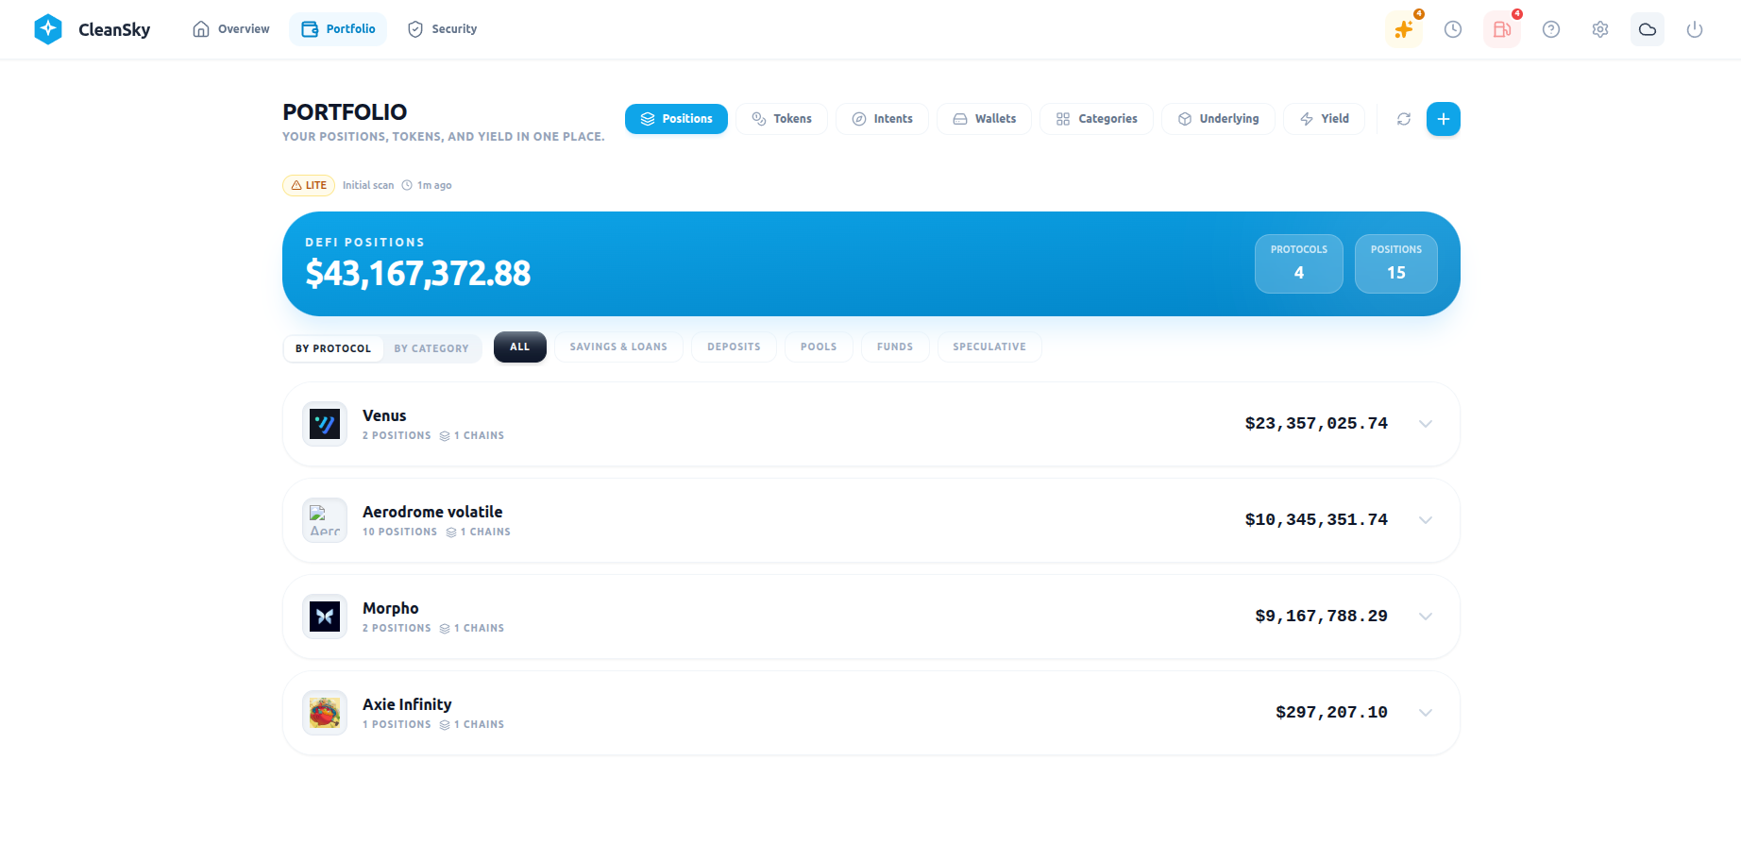Switch to the Yield tab

(x=1324, y=119)
